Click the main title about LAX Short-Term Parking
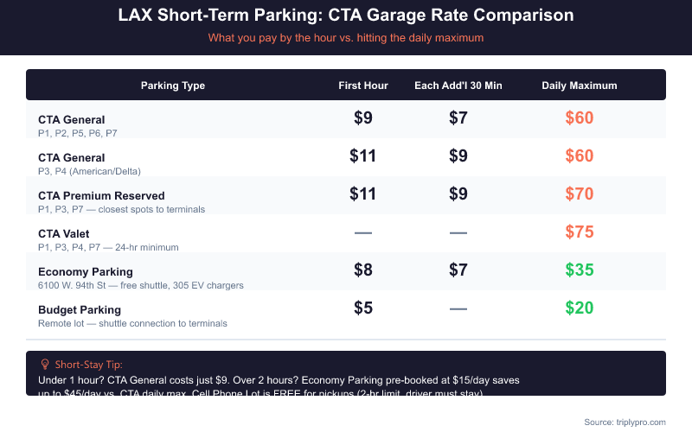Screen dimensions: 692x432 [346, 16]
